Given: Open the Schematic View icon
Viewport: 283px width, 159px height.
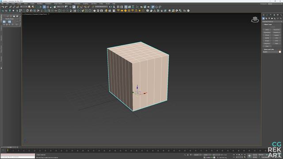Looking at the screenshot, I should tap(133, 7).
